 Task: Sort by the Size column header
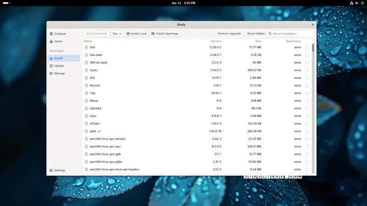click(258, 41)
